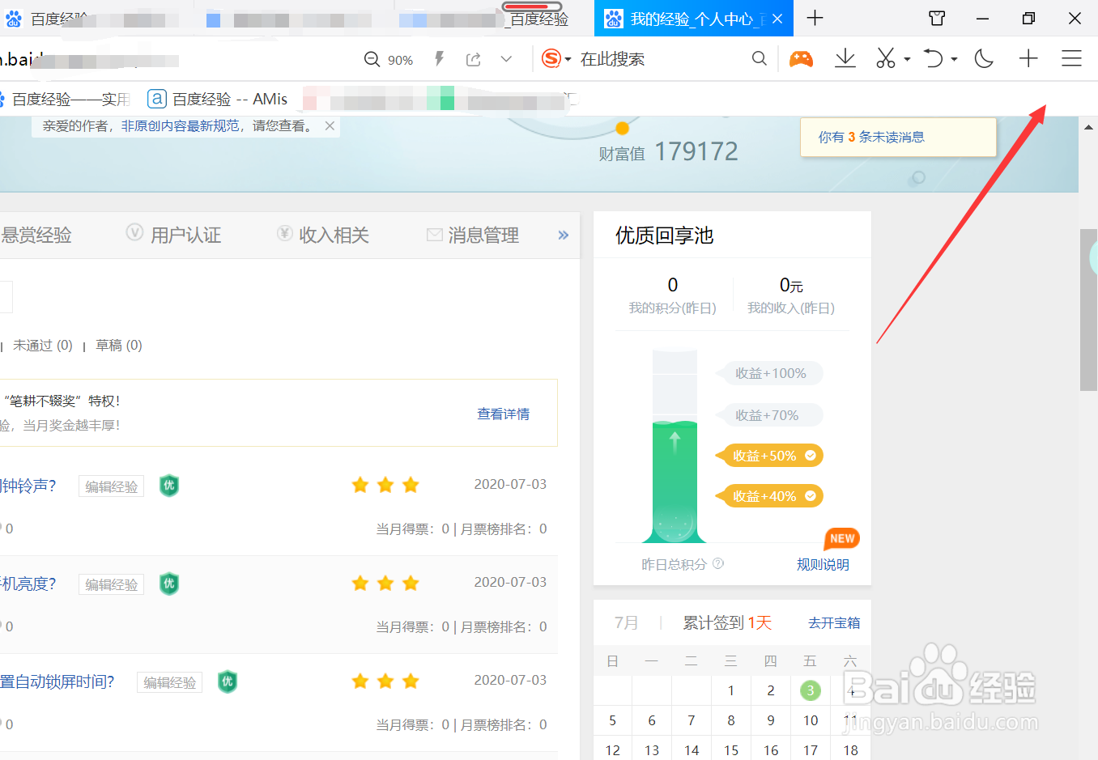1098x760 pixels.
Task: Open the browser hamburger menu icon
Action: 1071,58
